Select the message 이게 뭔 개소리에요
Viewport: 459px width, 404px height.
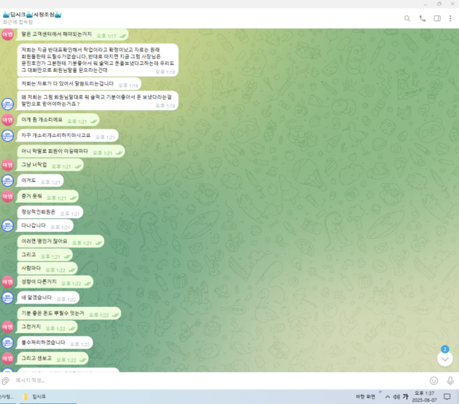click(58, 119)
